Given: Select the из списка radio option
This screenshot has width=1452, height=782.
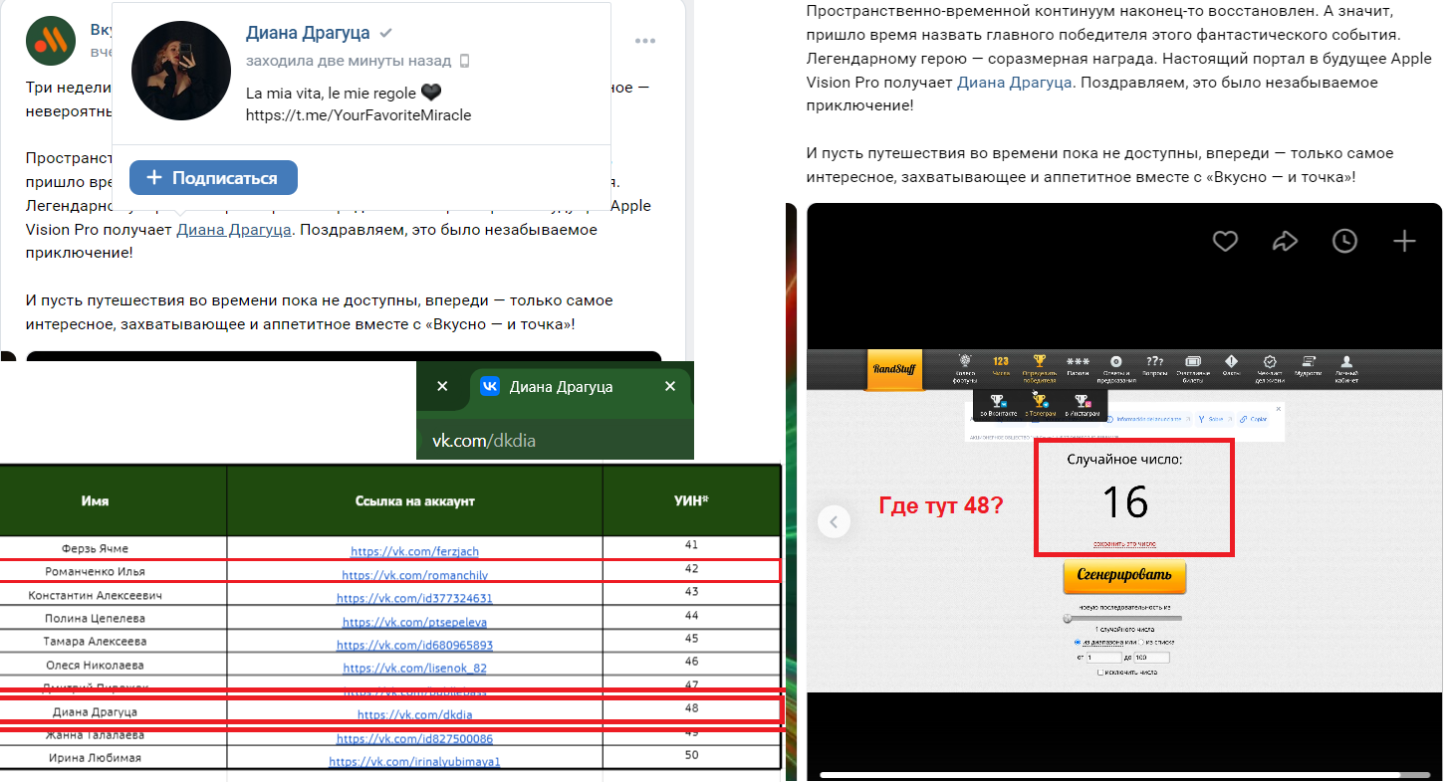Looking at the screenshot, I should click(1141, 643).
